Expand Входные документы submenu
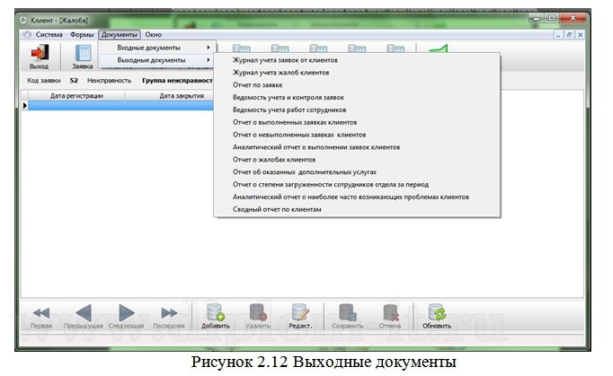The width and height of the screenshot is (613, 376). 156,48
